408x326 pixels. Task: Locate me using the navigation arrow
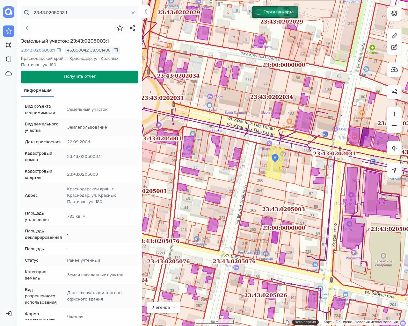pos(394,170)
